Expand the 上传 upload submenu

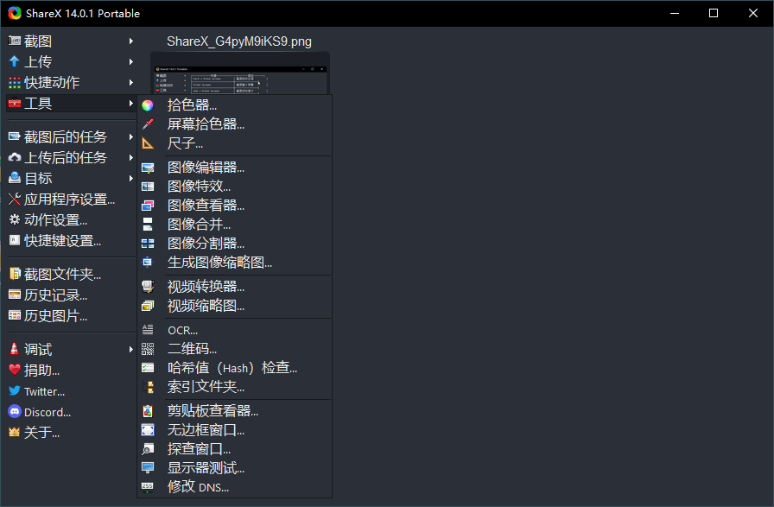pyautogui.click(x=35, y=61)
